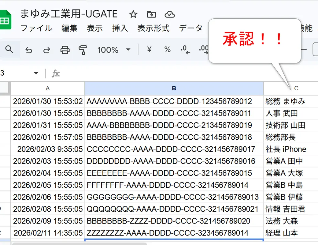Apply yen currency format
The width and height of the screenshot is (318, 245).
click(149, 49)
